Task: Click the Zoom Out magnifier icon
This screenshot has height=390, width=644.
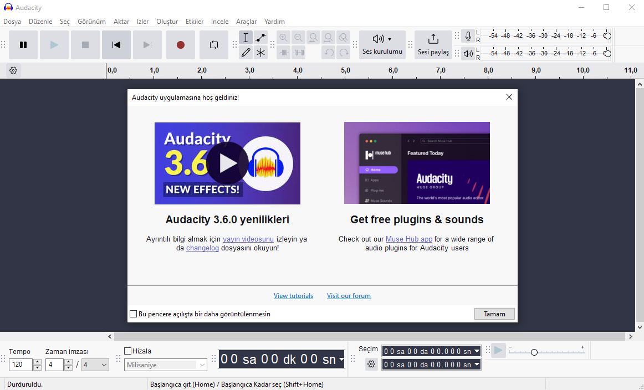Action: 299,38
